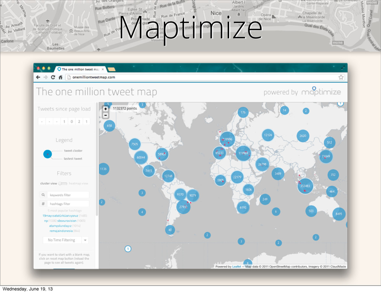The image size is (381, 293).
Task: Click the browser back arrow
Action: [x=38, y=77]
